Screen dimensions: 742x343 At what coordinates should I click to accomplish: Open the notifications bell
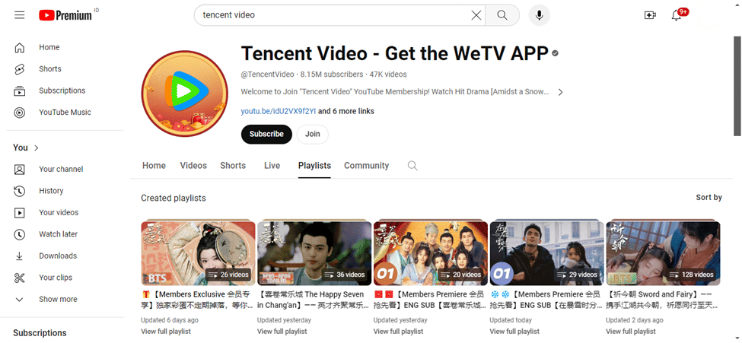pyautogui.click(x=677, y=15)
